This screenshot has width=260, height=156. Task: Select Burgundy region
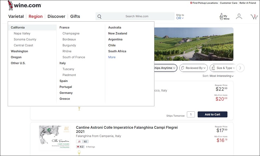(69, 45)
